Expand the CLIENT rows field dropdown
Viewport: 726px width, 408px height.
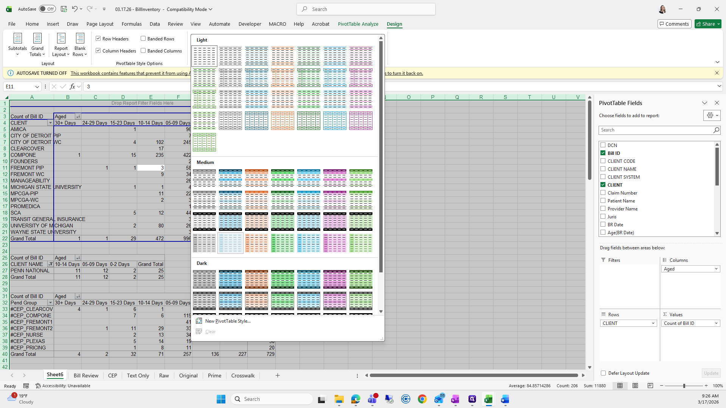[x=653, y=323]
